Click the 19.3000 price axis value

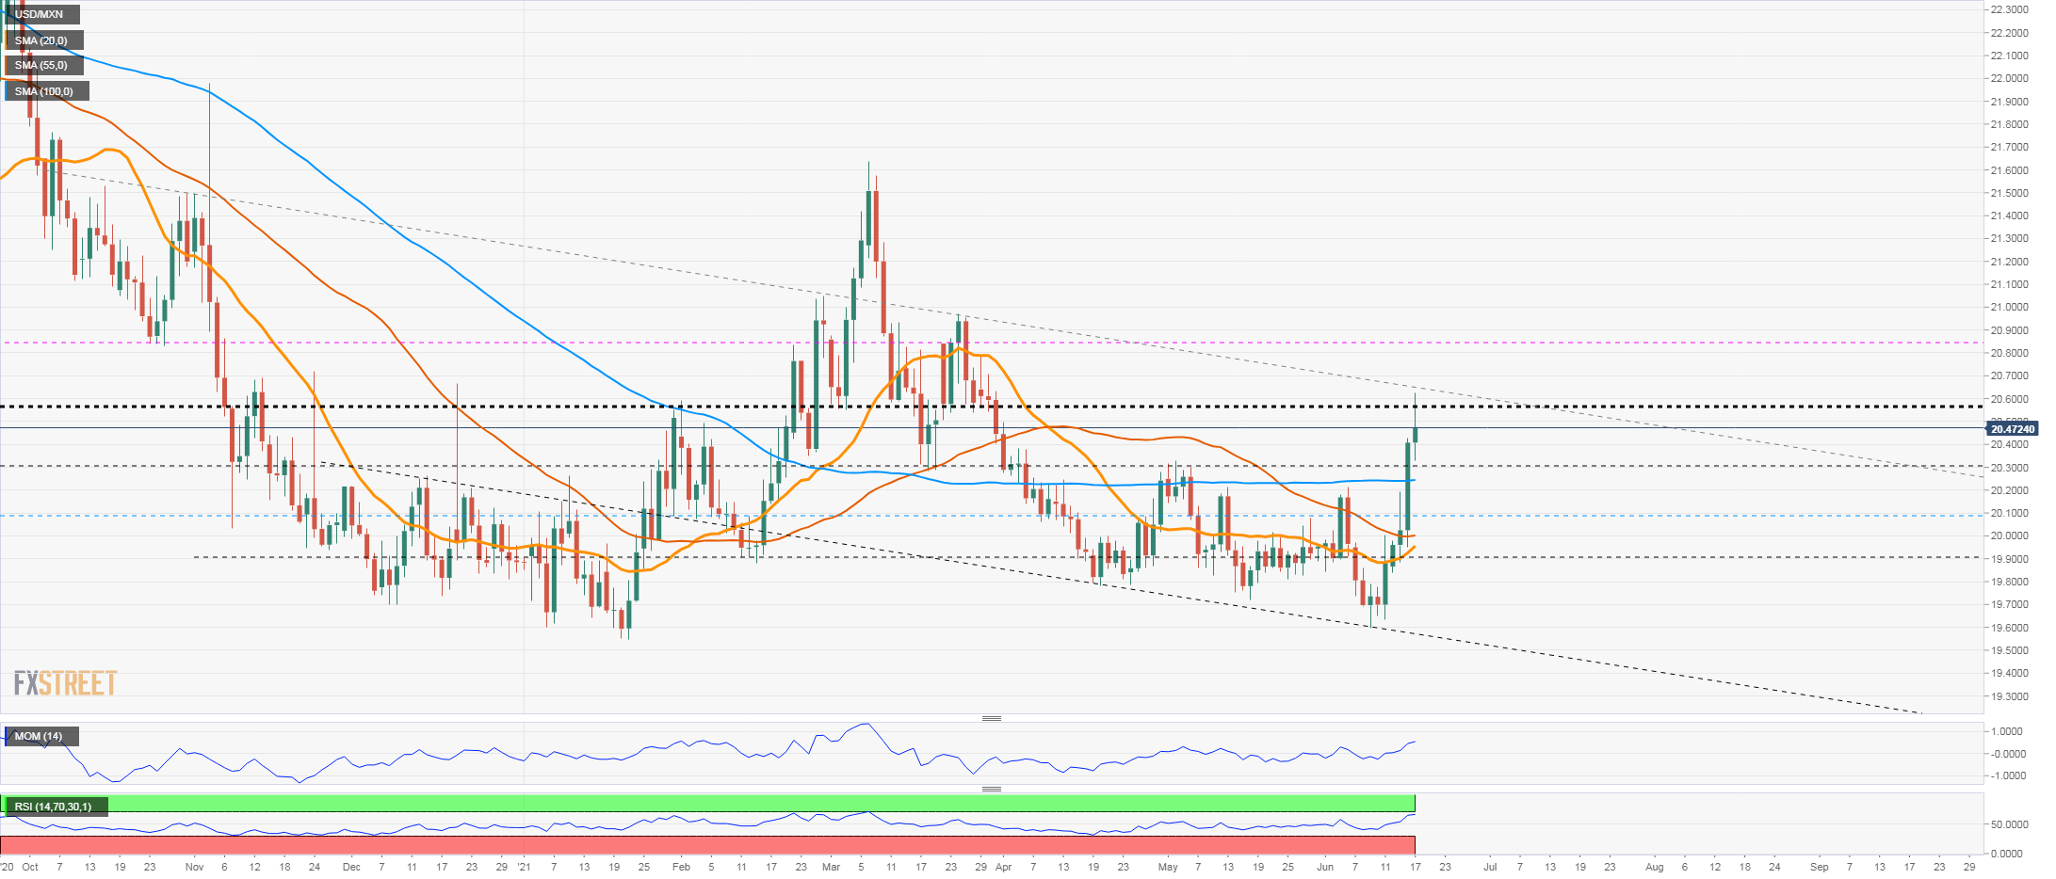2009,696
